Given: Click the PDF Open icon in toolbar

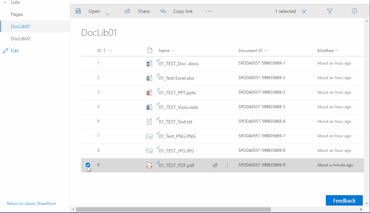Looking at the screenshot, I should [78, 11].
